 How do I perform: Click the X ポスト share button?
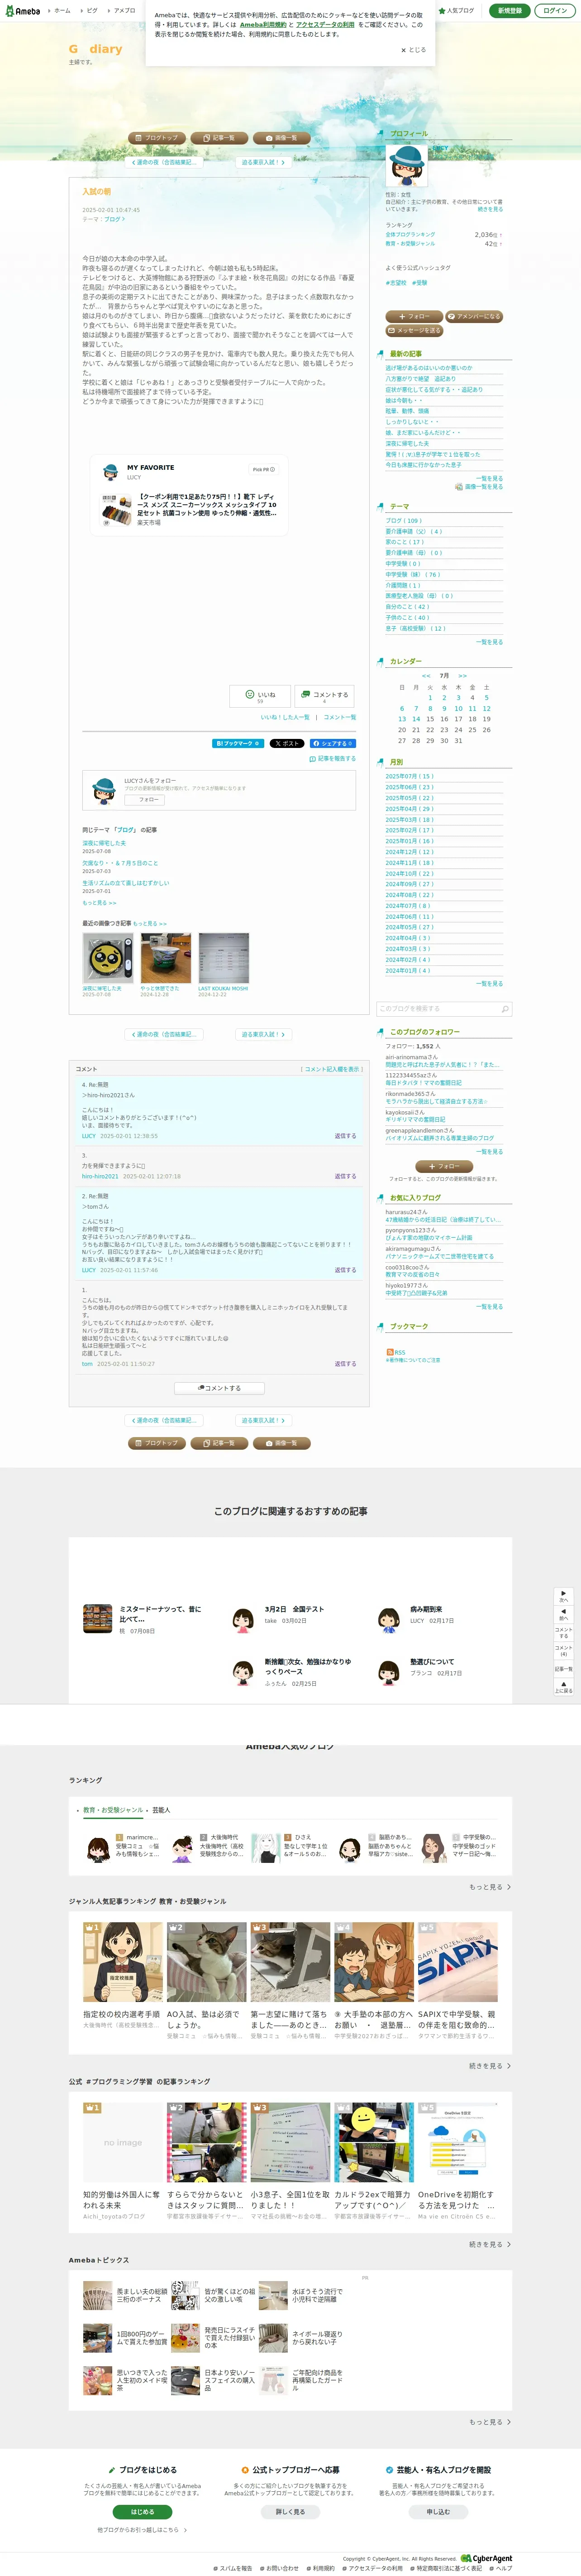pos(286,743)
